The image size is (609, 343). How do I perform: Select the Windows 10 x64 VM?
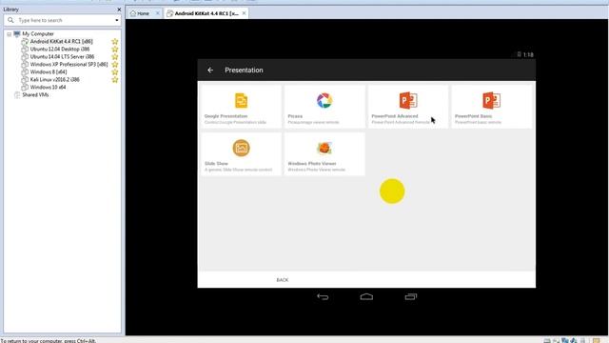click(48, 87)
